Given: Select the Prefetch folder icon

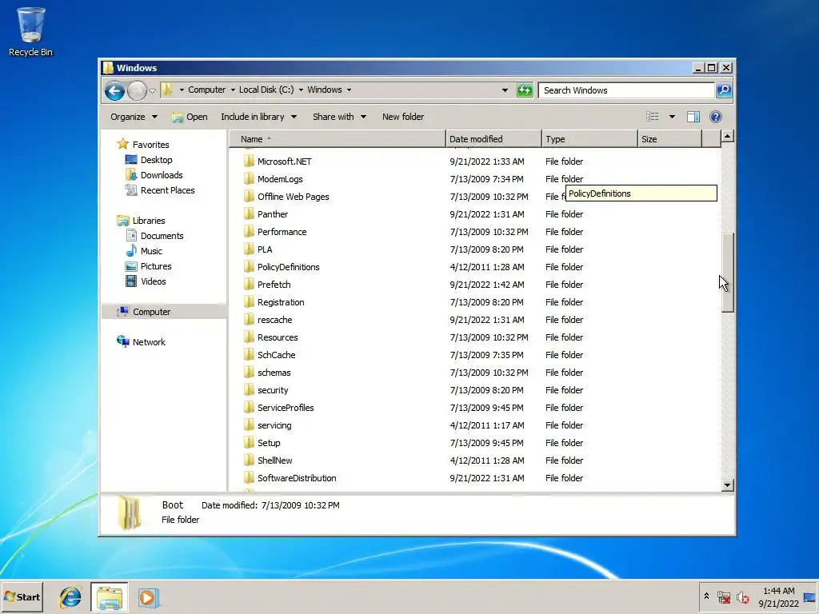Looking at the screenshot, I should (249, 284).
